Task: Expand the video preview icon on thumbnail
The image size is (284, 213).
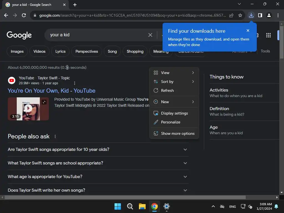Action: (x=44, y=102)
